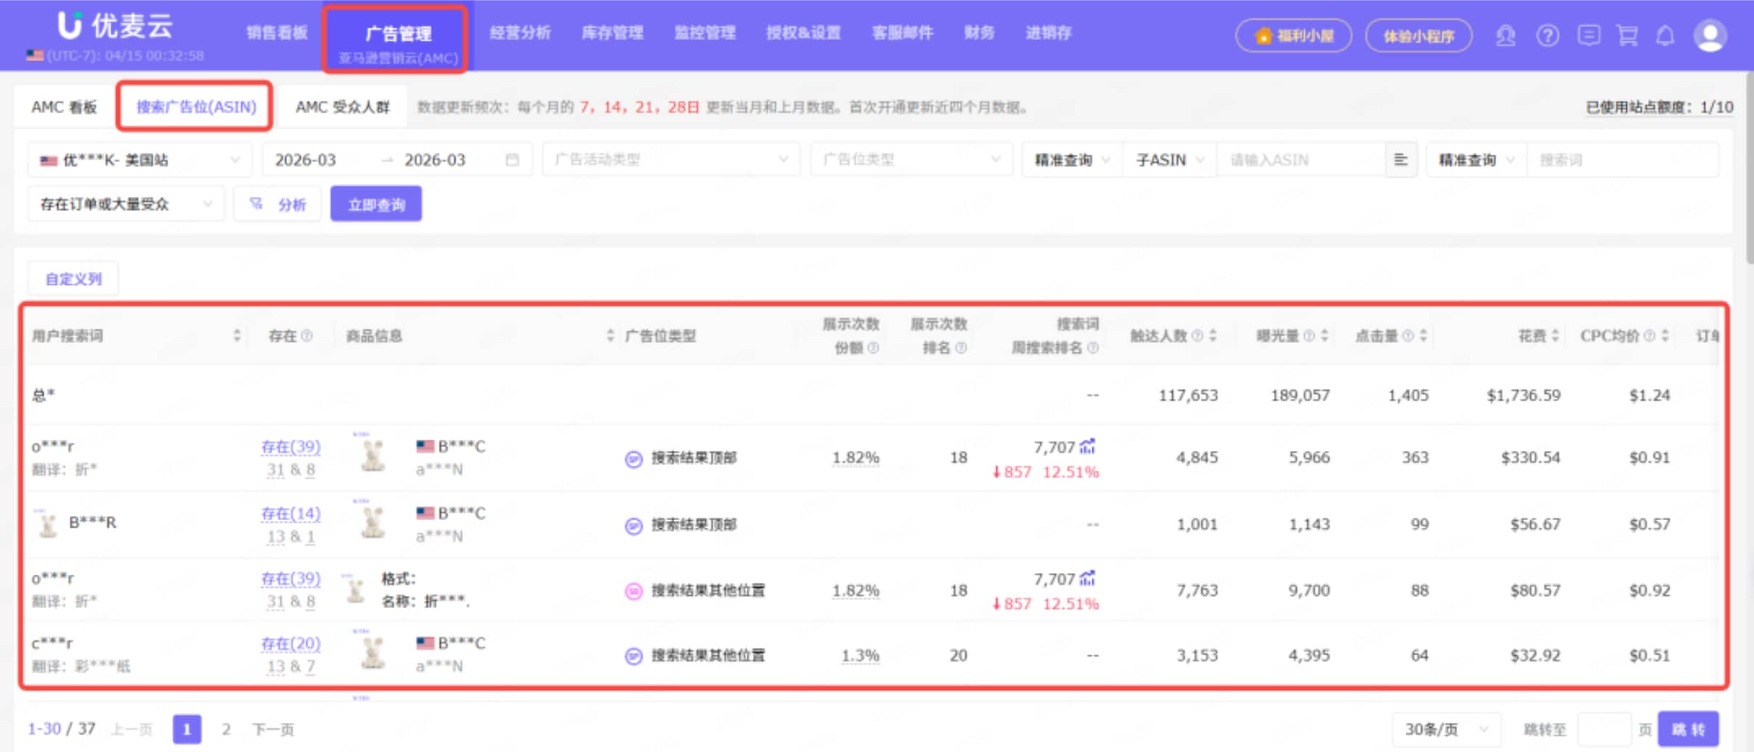Image resolution: width=1754 pixels, height=752 pixels.
Task: Click the shopping cart icon
Action: pos(1628,35)
